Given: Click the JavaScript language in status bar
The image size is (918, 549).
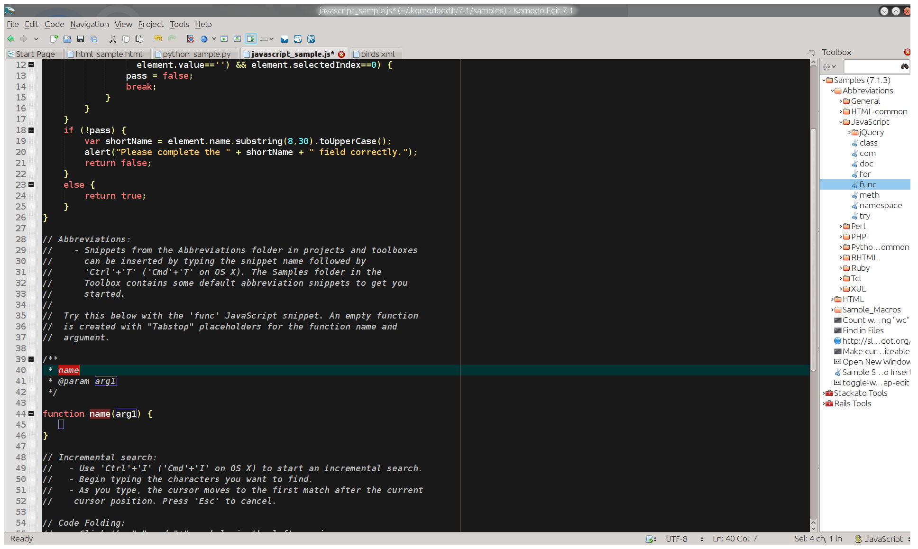Looking at the screenshot, I should coord(883,539).
